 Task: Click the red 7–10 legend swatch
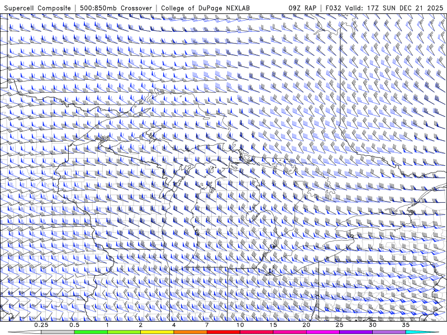coord(223,332)
